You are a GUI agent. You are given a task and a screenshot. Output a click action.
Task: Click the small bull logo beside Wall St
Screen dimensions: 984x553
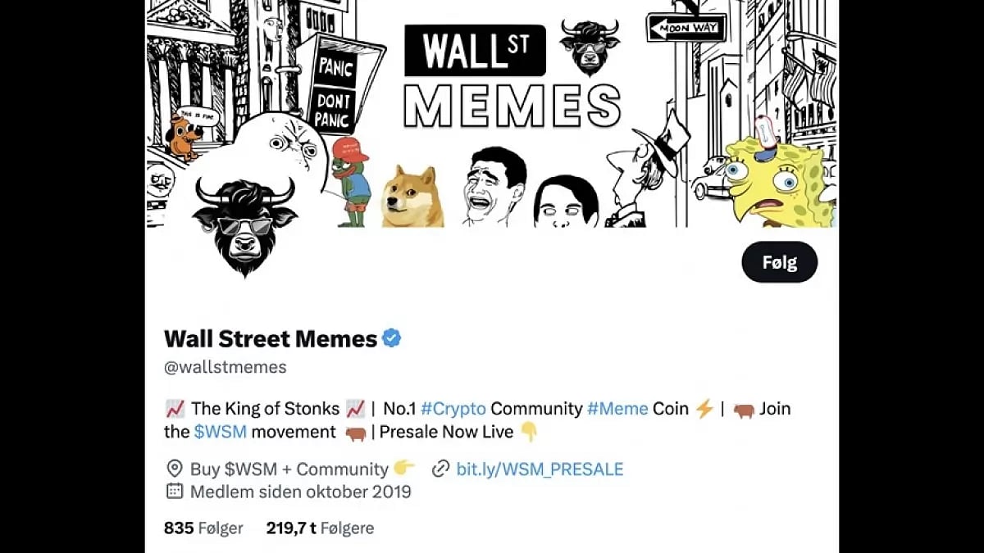tap(590, 47)
